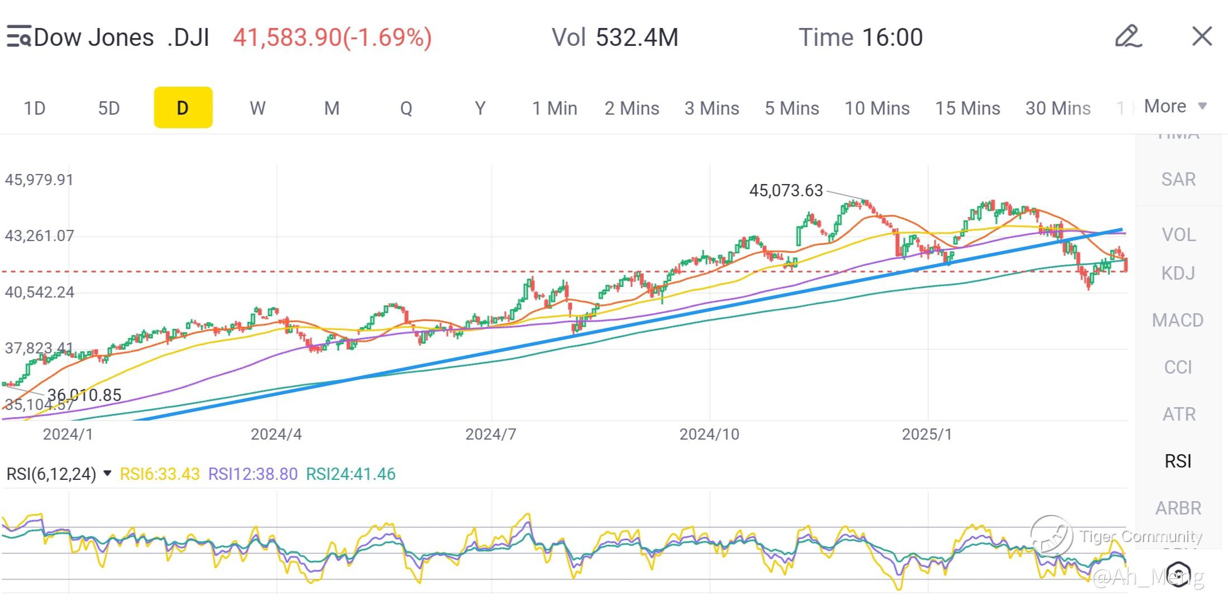Close the chart with X icon
The height and width of the screenshot is (604, 1228).
coord(1202,37)
